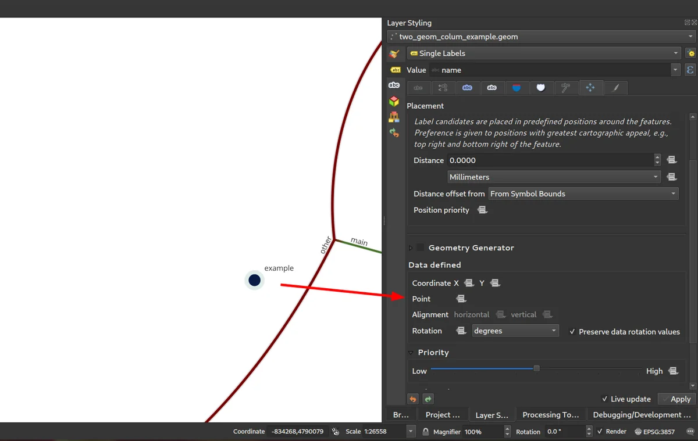Click the green redo arrow button
The width and height of the screenshot is (698, 441).
[x=428, y=399]
